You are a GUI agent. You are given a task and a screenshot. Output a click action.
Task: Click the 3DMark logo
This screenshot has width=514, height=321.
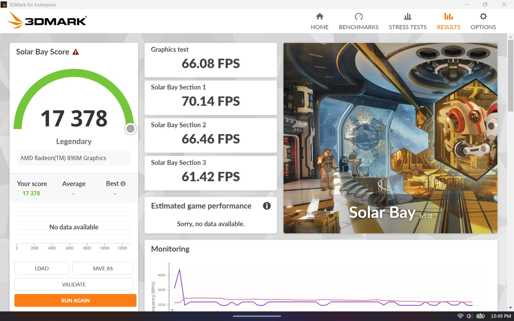coord(47,21)
